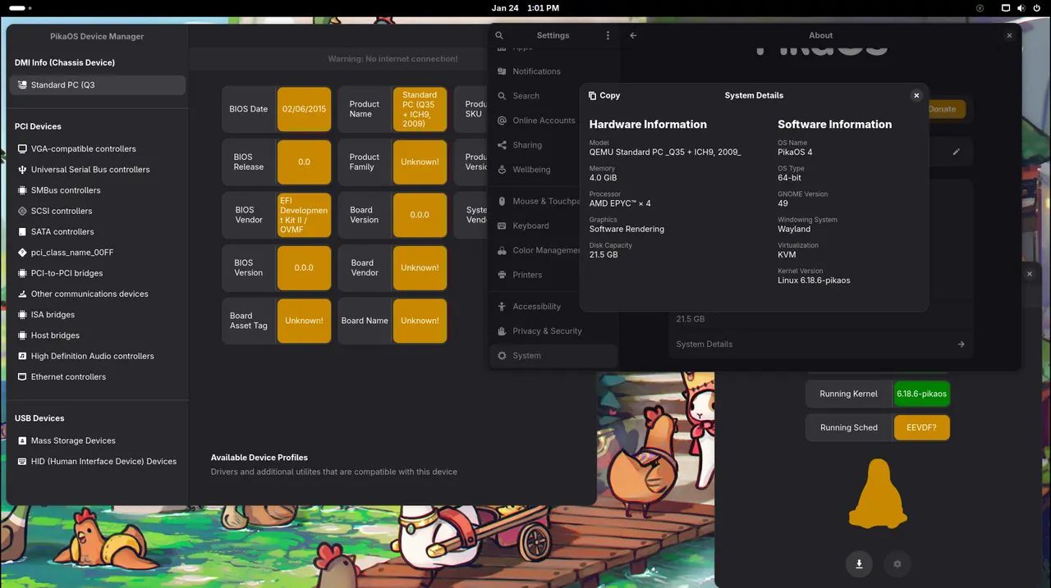Viewport: 1051px width, 588px height.
Task: Select Universal Serial Bus controllers entry
Action: (90, 170)
